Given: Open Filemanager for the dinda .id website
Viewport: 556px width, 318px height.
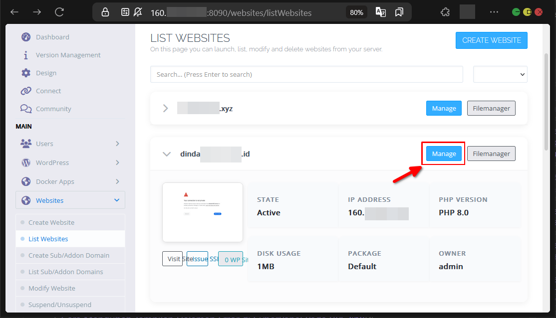Looking at the screenshot, I should [491, 154].
